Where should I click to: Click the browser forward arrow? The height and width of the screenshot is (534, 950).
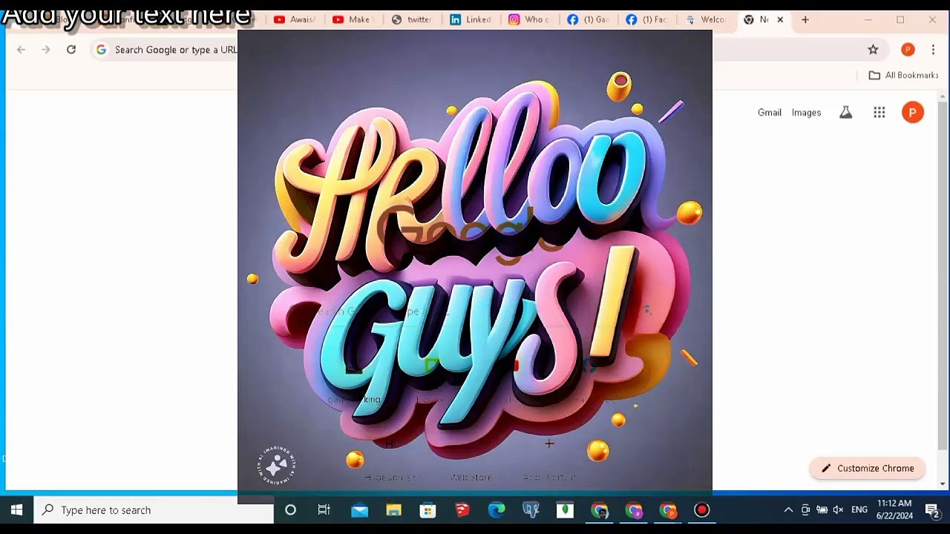[46, 50]
